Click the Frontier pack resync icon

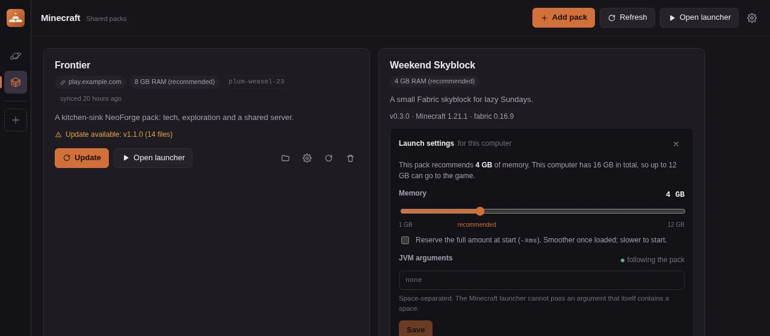pyautogui.click(x=328, y=158)
